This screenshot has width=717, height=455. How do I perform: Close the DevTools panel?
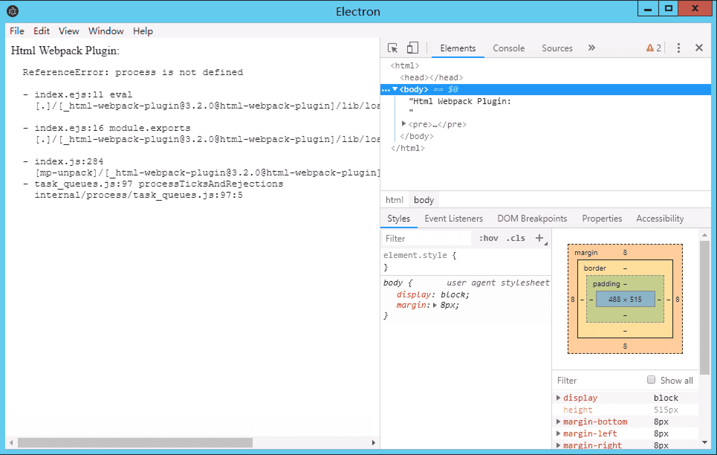[699, 48]
